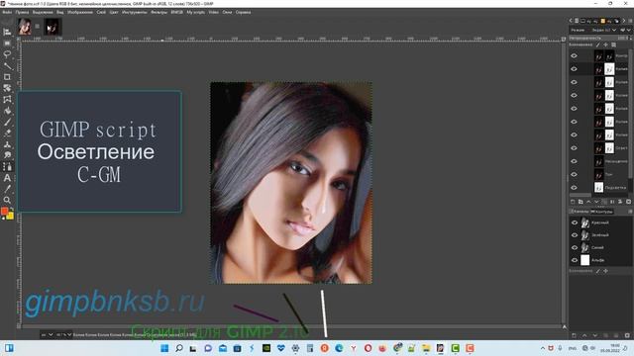The width and height of the screenshot is (634, 356).
Task: Click the lock position icon in Layers
Action: click(x=605, y=44)
